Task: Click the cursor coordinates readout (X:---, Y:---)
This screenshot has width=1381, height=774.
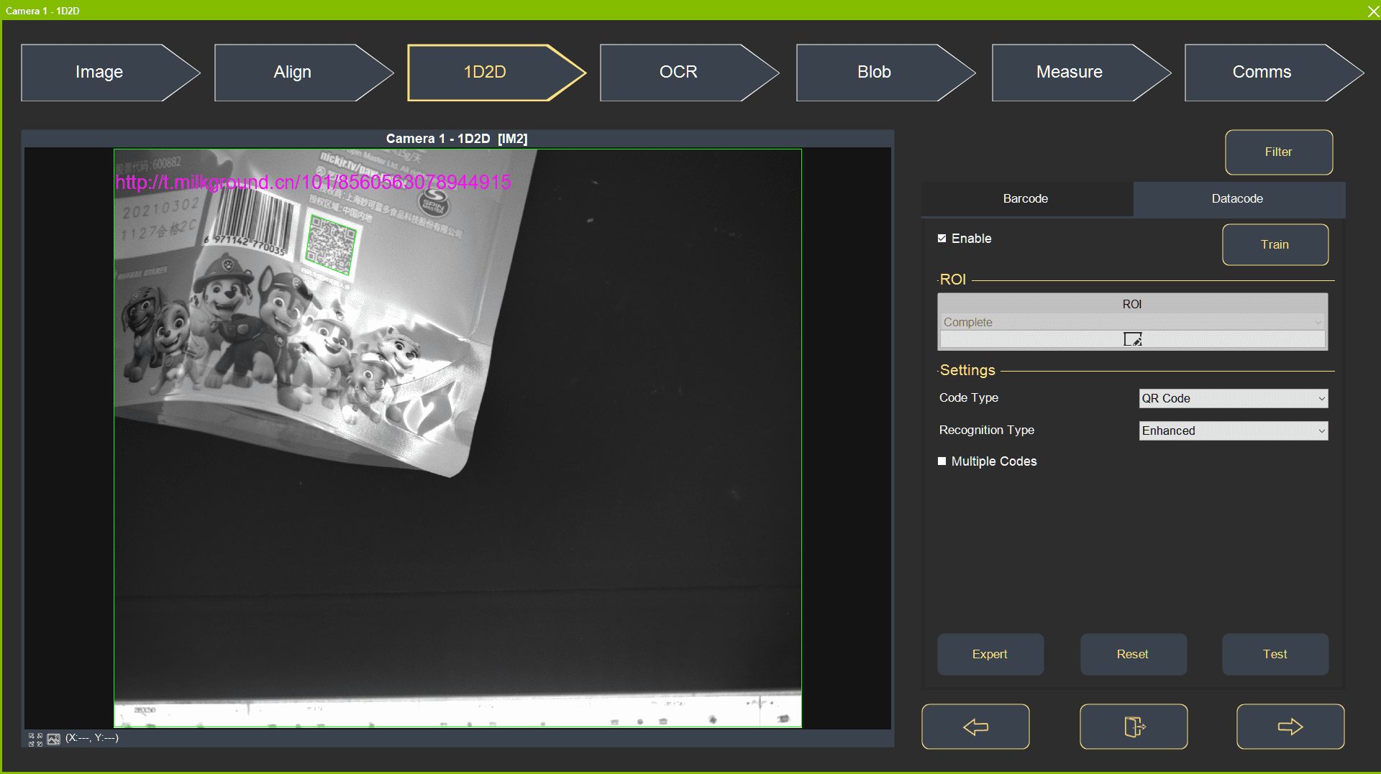Action: [x=92, y=738]
